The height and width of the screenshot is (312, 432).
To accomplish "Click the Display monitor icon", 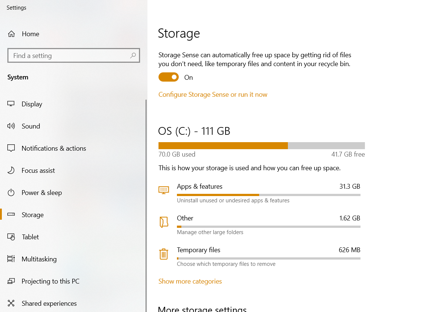I will [11, 104].
